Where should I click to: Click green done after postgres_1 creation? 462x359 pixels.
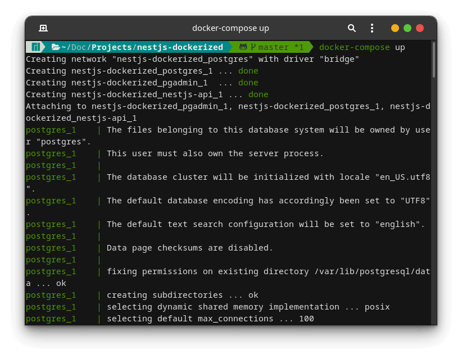tap(248, 71)
